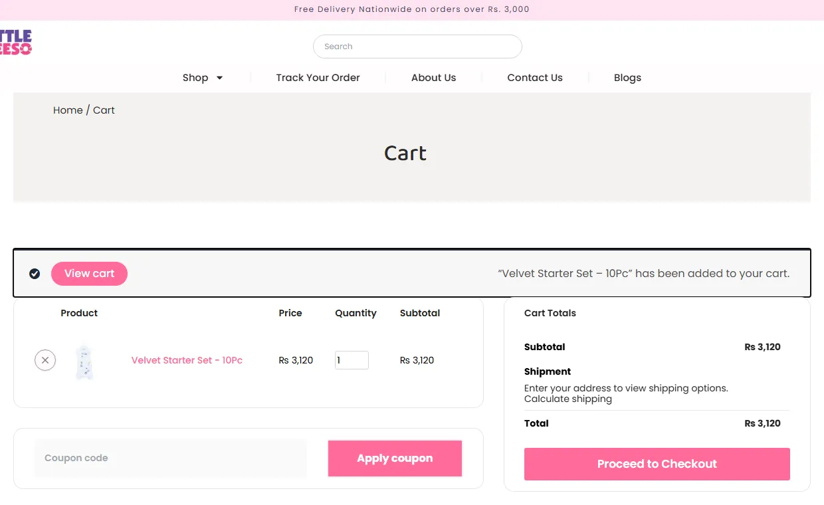Click the 'Enter your address to view shipping options.' text
This screenshot has height=505, width=824.
(626, 388)
